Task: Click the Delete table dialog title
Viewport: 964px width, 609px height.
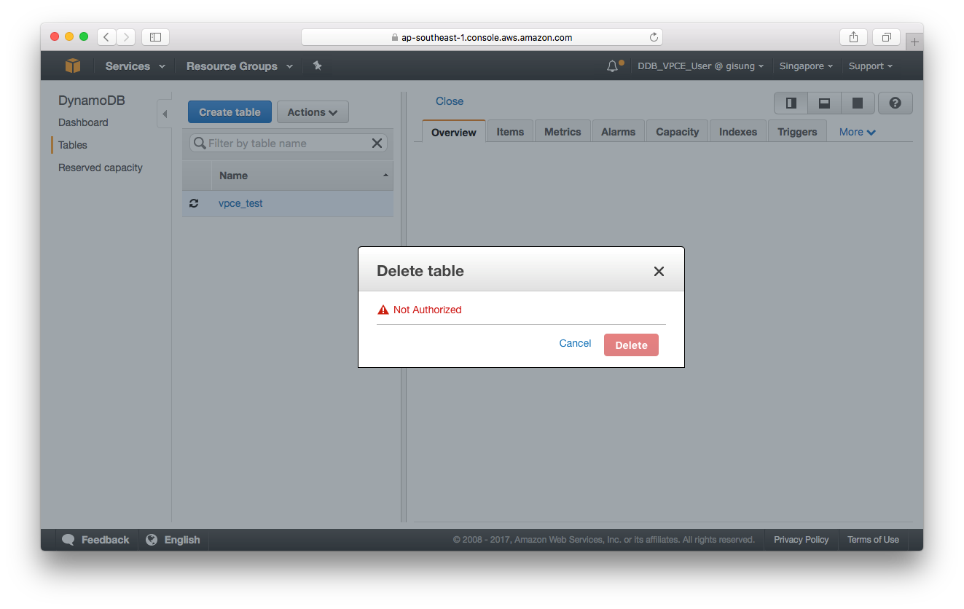Action: [x=420, y=271]
